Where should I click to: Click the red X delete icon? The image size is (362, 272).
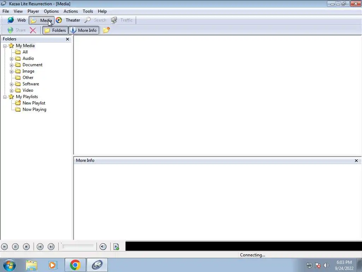[x=33, y=30]
